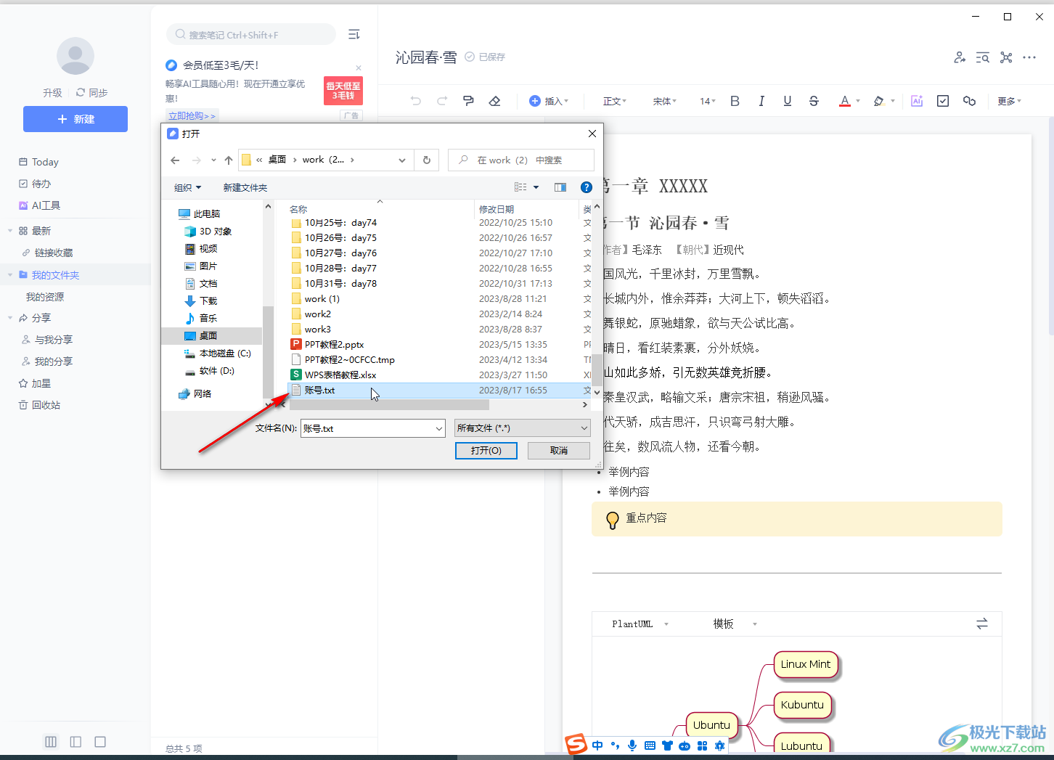
Task: Open the font size 14 dropdown
Action: (x=708, y=101)
